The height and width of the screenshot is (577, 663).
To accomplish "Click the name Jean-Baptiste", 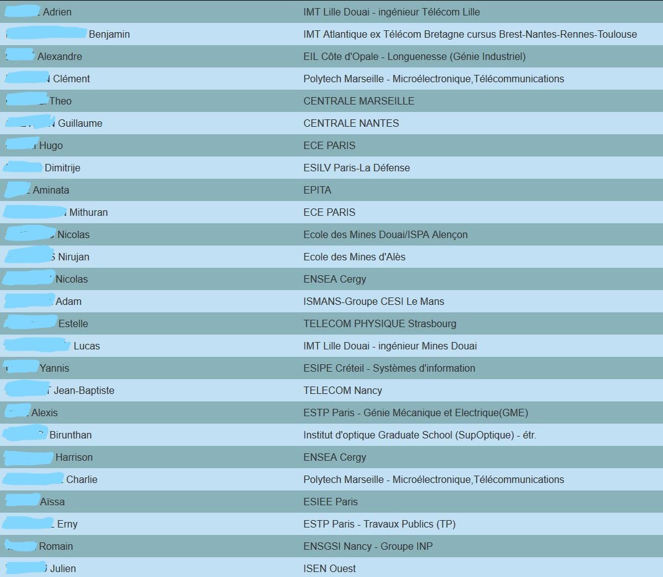I will [x=84, y=391].
